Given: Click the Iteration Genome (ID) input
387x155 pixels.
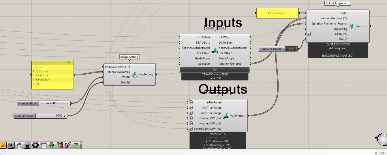Looking at the screenshot, I should [x=333, y=18].
